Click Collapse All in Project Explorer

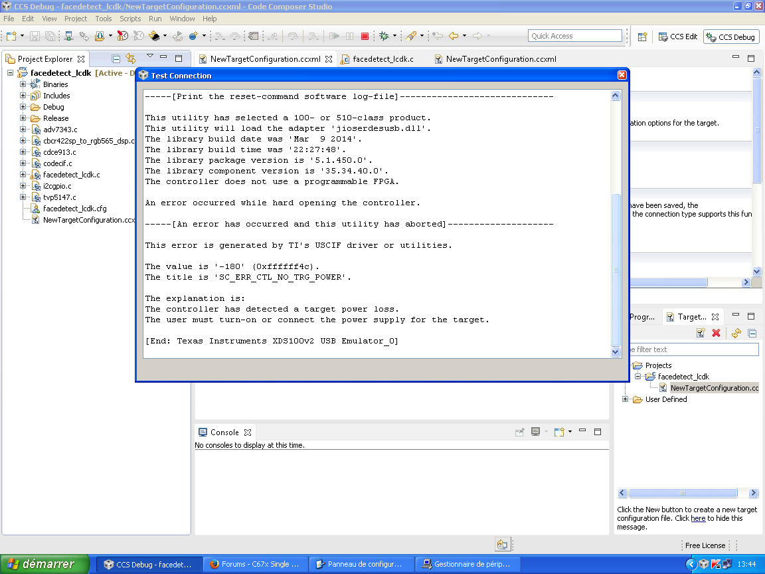[116, 59]
